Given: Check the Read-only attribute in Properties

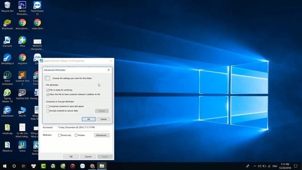Looking at the screenshot, I should coord(59,135).
